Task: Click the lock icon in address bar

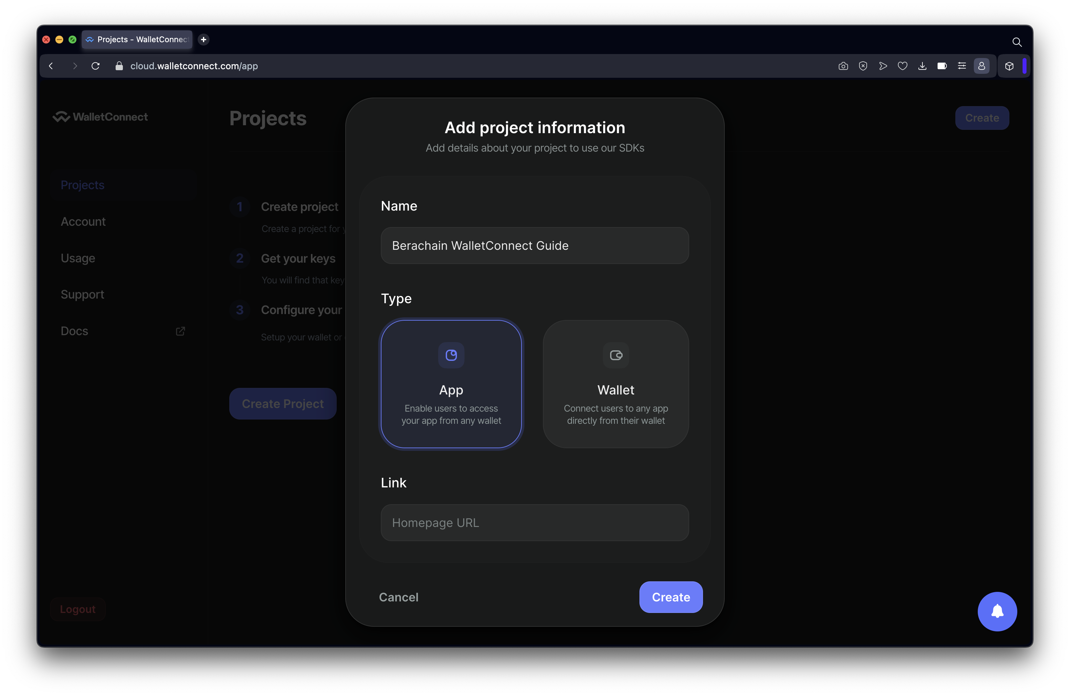Action: tap(119, 66)
